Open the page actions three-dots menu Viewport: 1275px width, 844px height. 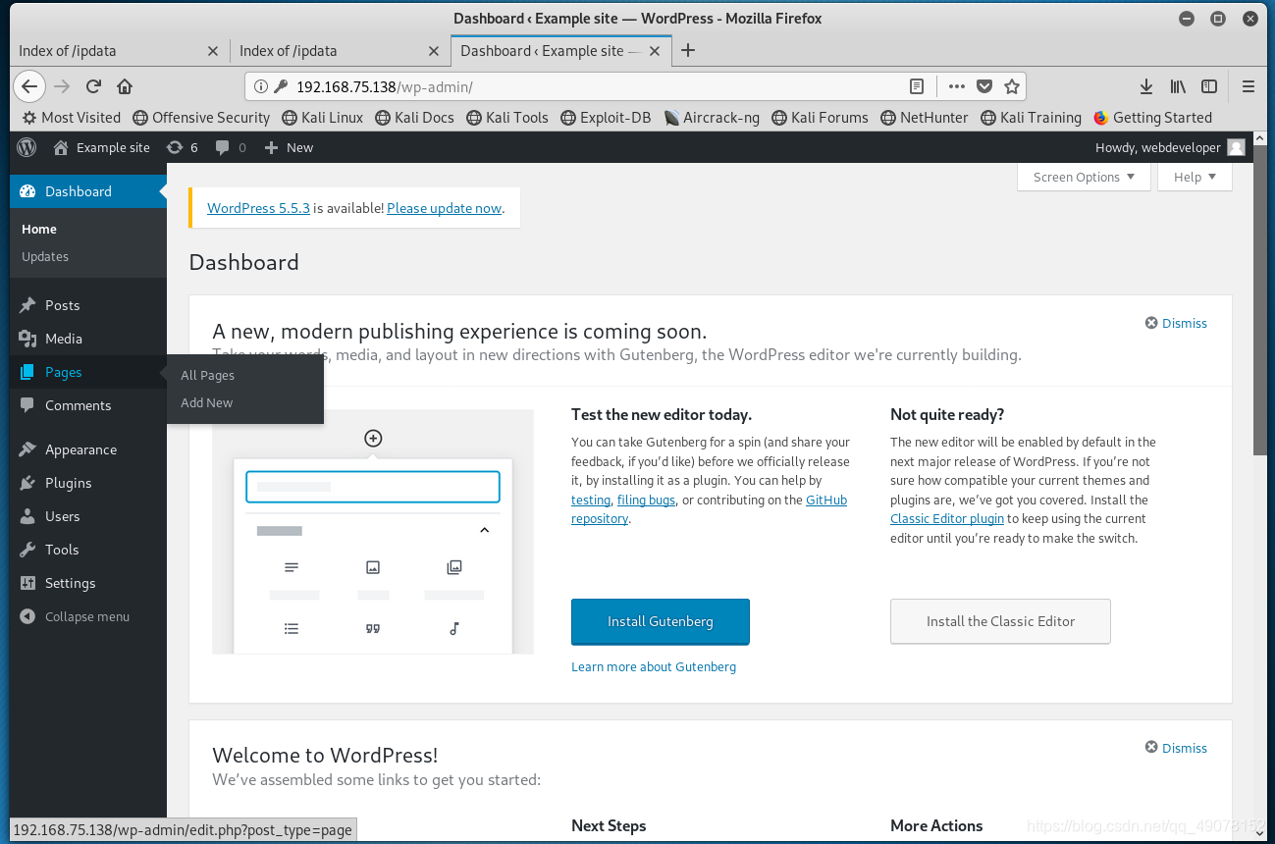pos(956,86)
